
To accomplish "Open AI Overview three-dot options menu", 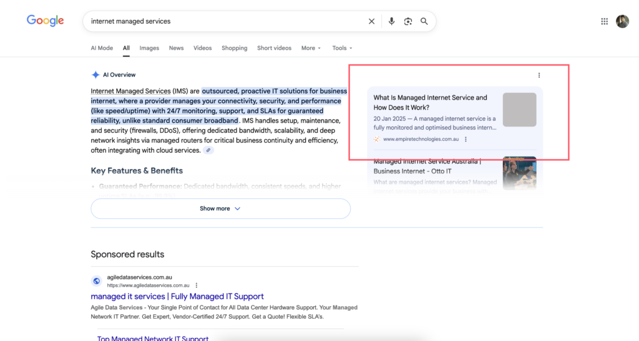I will 539,75.
